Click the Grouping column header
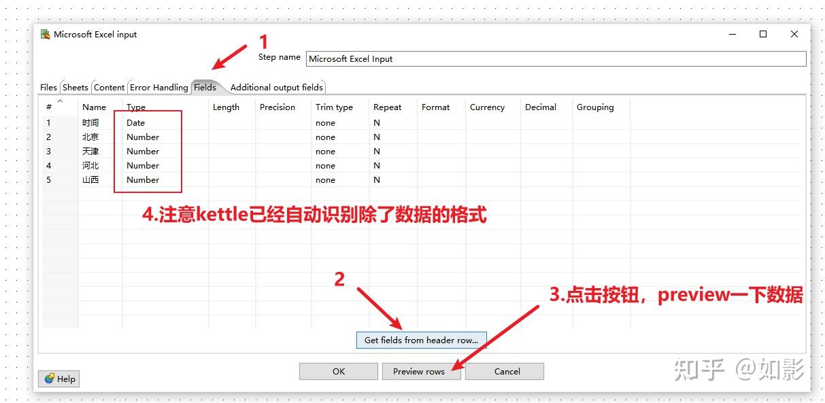Screen dimensions: 825x403 [595, 107]
